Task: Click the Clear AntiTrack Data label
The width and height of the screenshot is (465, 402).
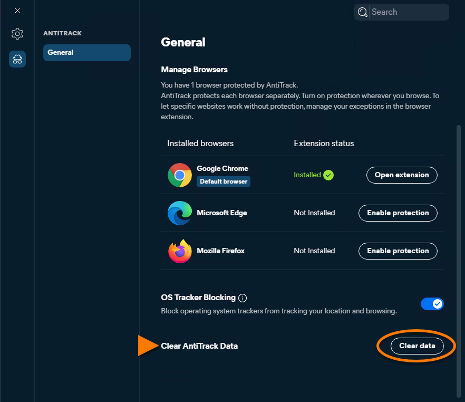Action: 199,346
